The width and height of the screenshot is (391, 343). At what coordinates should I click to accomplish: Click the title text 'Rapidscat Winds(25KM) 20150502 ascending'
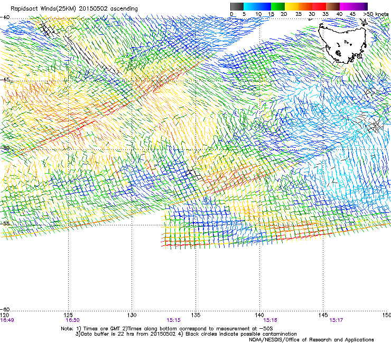[x=74, y=8]
